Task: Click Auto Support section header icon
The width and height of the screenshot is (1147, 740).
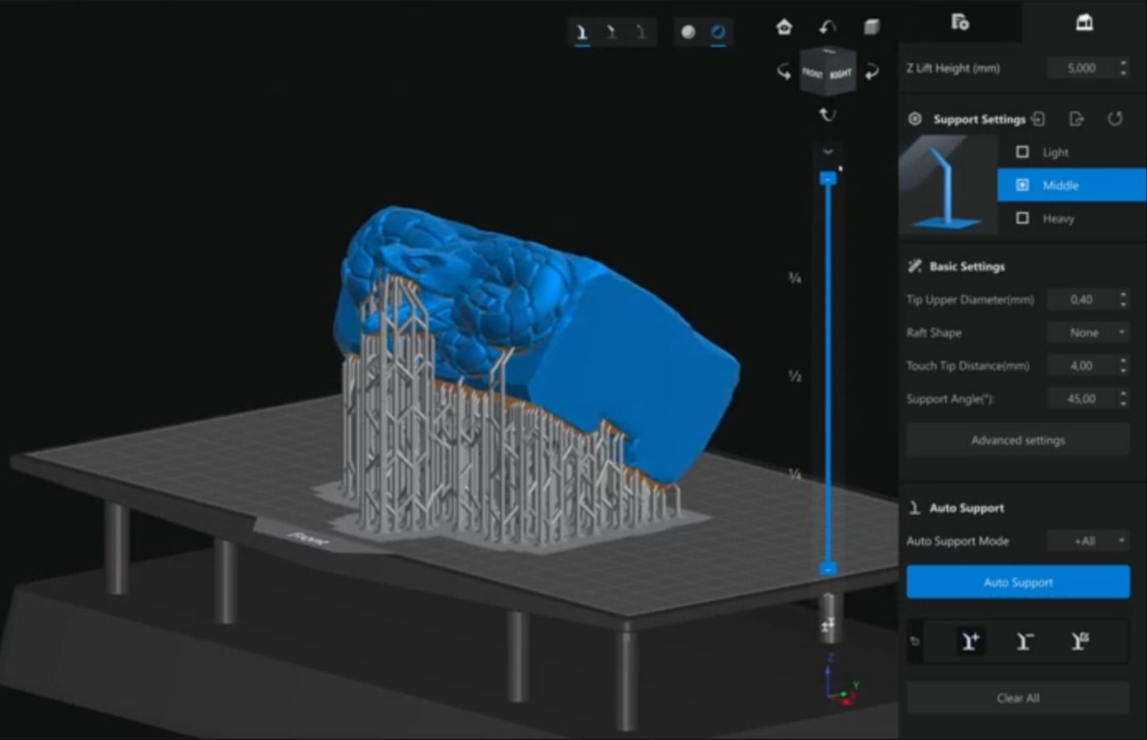Action: (x=915, y=508)
